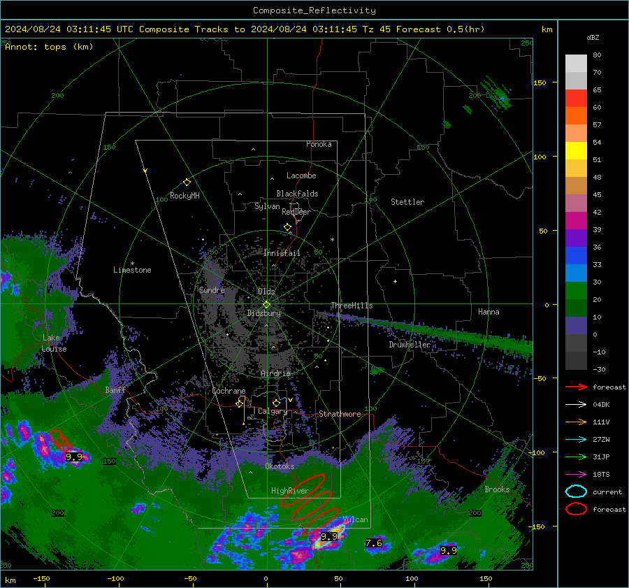629x588 pixels.
Task: Click the Innisfail town label
Action: [282, 253]
